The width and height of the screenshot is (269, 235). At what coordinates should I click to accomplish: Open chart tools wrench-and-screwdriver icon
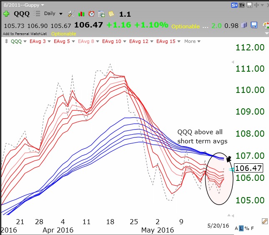click(71, 14)
